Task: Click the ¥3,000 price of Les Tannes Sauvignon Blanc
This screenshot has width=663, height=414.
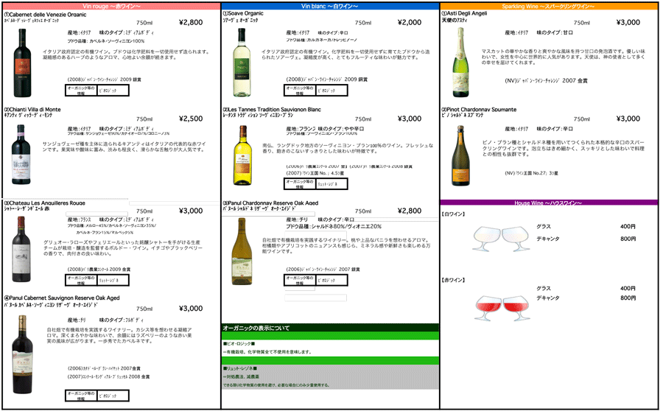Action: pos(410,119)
